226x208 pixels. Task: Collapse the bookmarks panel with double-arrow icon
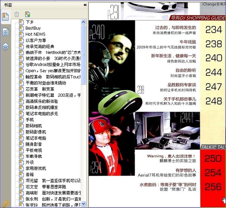click(85, 5)
